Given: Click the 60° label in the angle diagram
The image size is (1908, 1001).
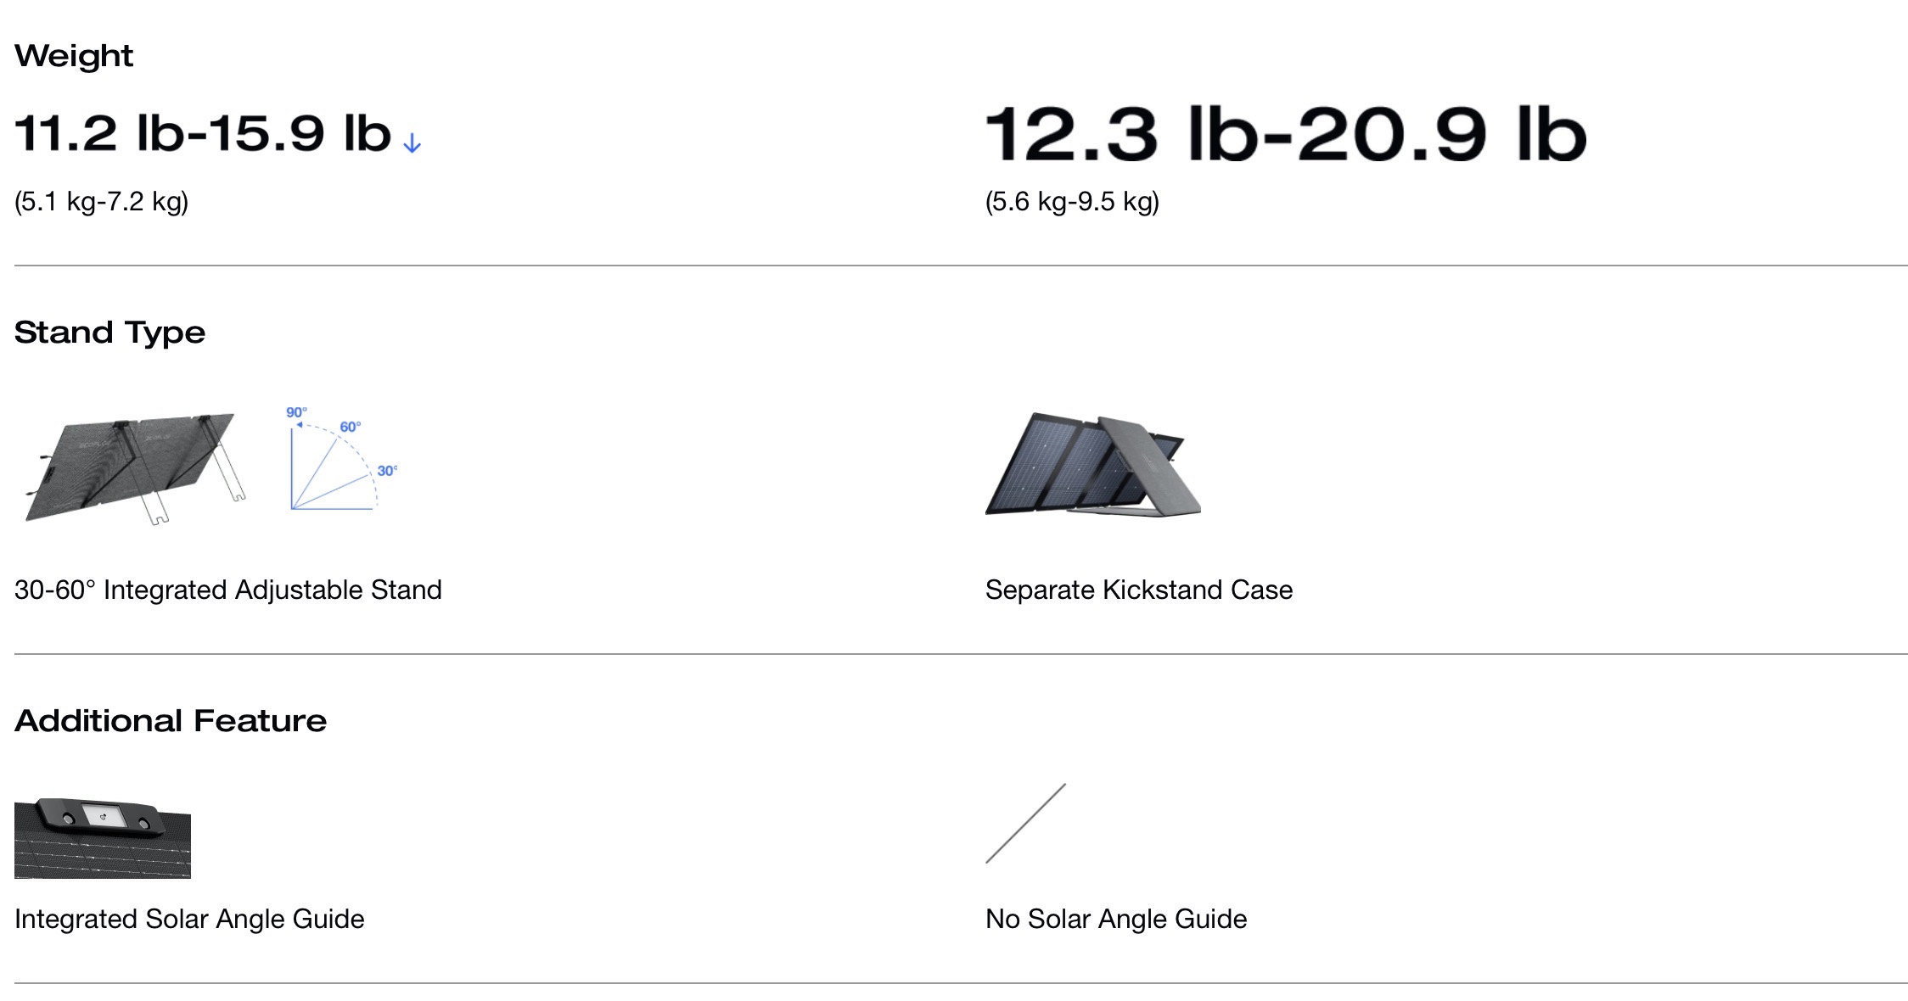Looking at the screenshot, I should 350,427.
